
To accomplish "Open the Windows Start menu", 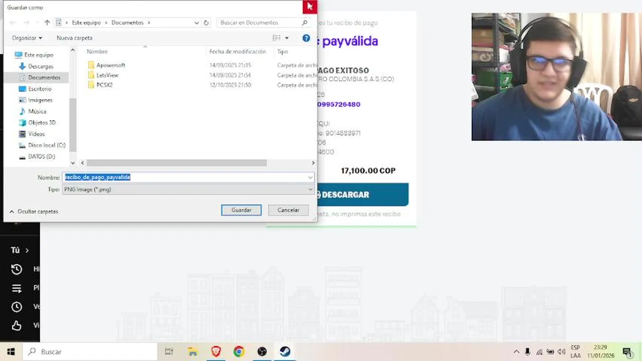I will [x=11, y=352].
